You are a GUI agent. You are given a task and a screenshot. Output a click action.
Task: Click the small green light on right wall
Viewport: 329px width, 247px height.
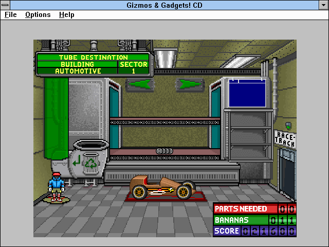288,126
